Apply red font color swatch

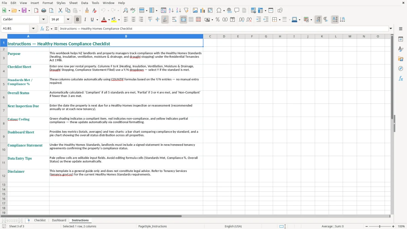click(x=104, y=20)
